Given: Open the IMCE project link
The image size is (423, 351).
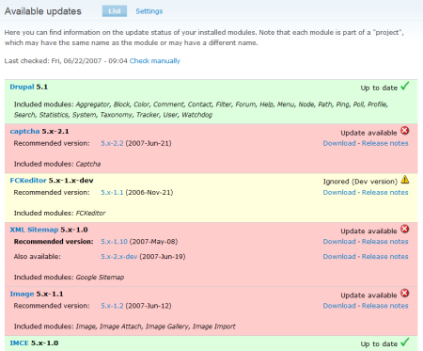Looking at the screenshot, I should click(x=20, y=343).
